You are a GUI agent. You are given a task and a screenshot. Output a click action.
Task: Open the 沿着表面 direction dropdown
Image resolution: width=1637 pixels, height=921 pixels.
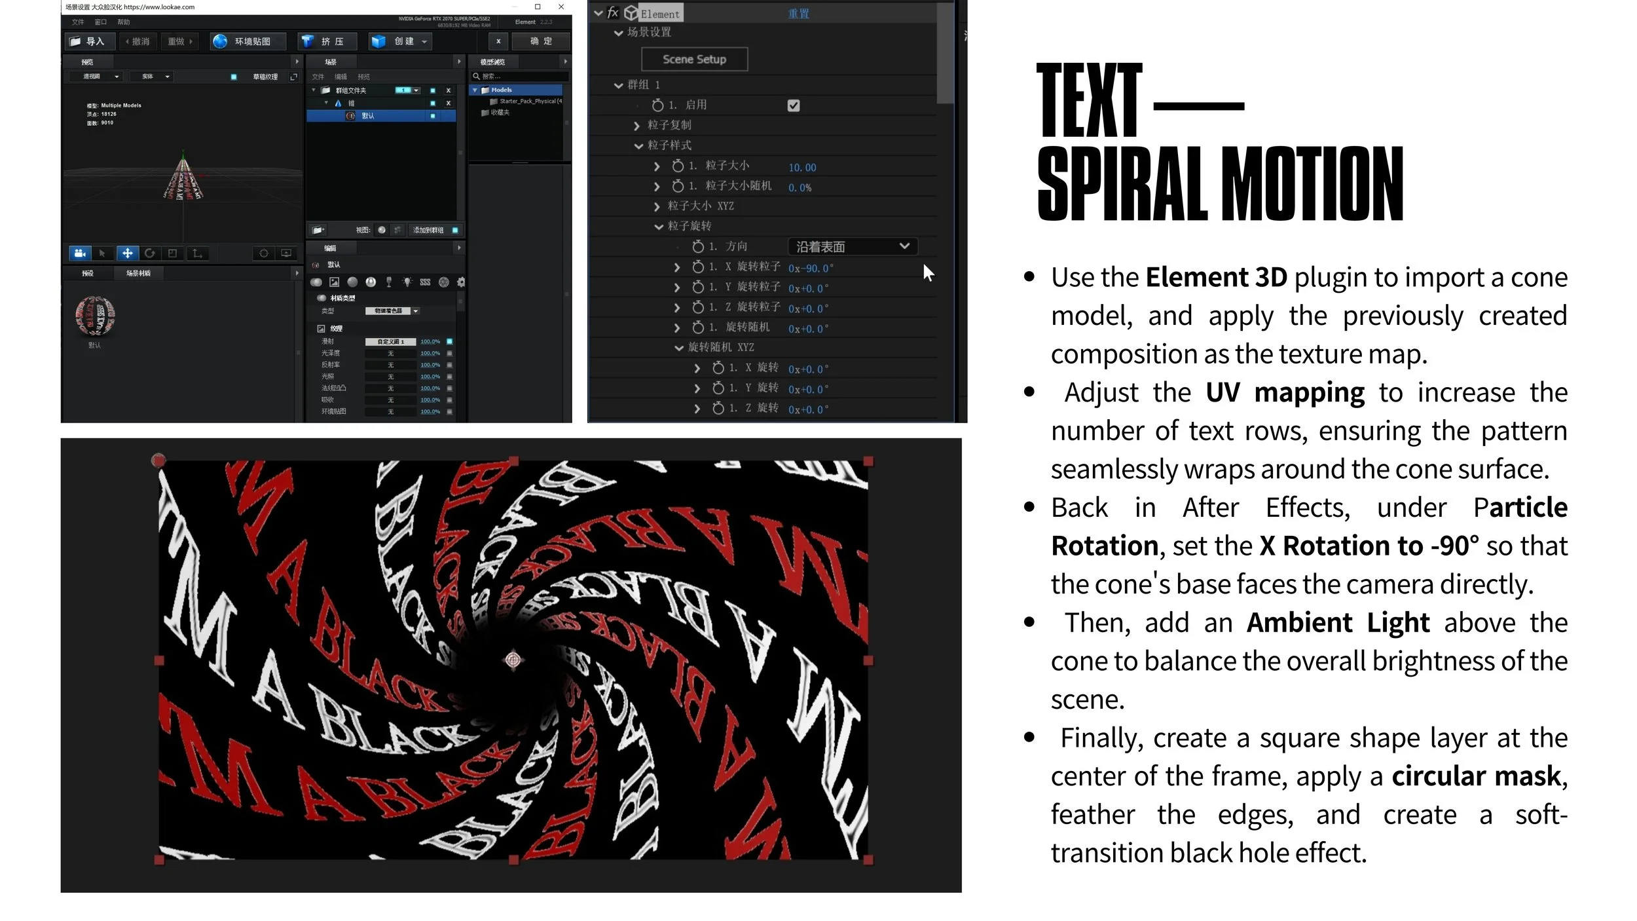click(x=852, y=246)
